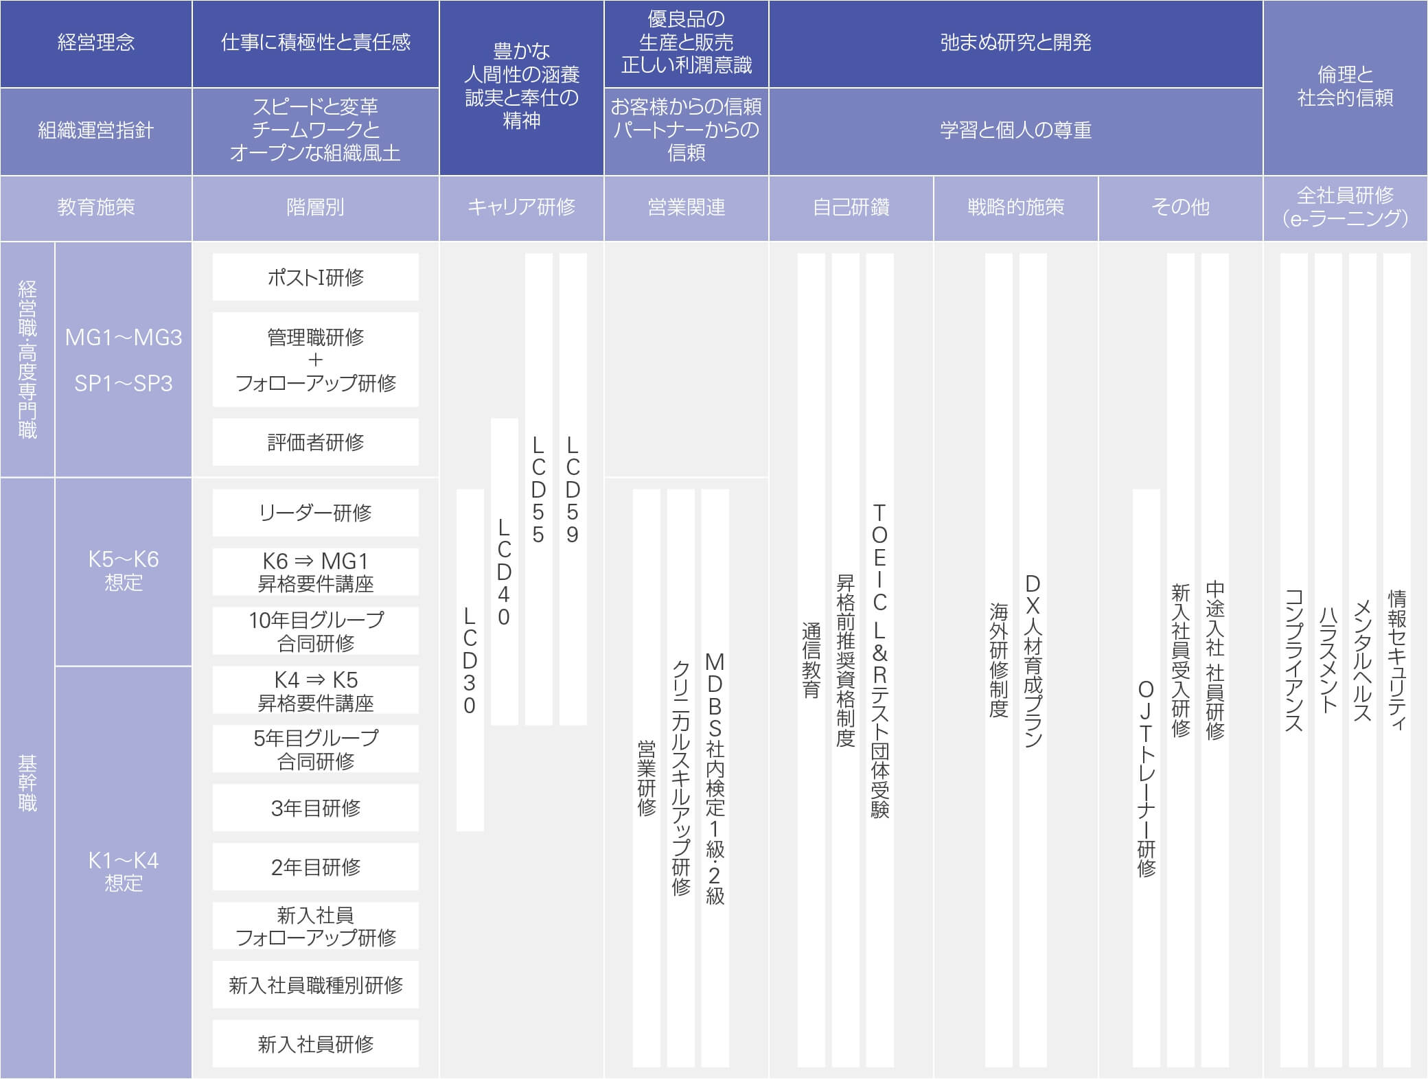Click the 基幹職 row label
Viewport: 1428px width, 1079px height.
coord(27,778)
